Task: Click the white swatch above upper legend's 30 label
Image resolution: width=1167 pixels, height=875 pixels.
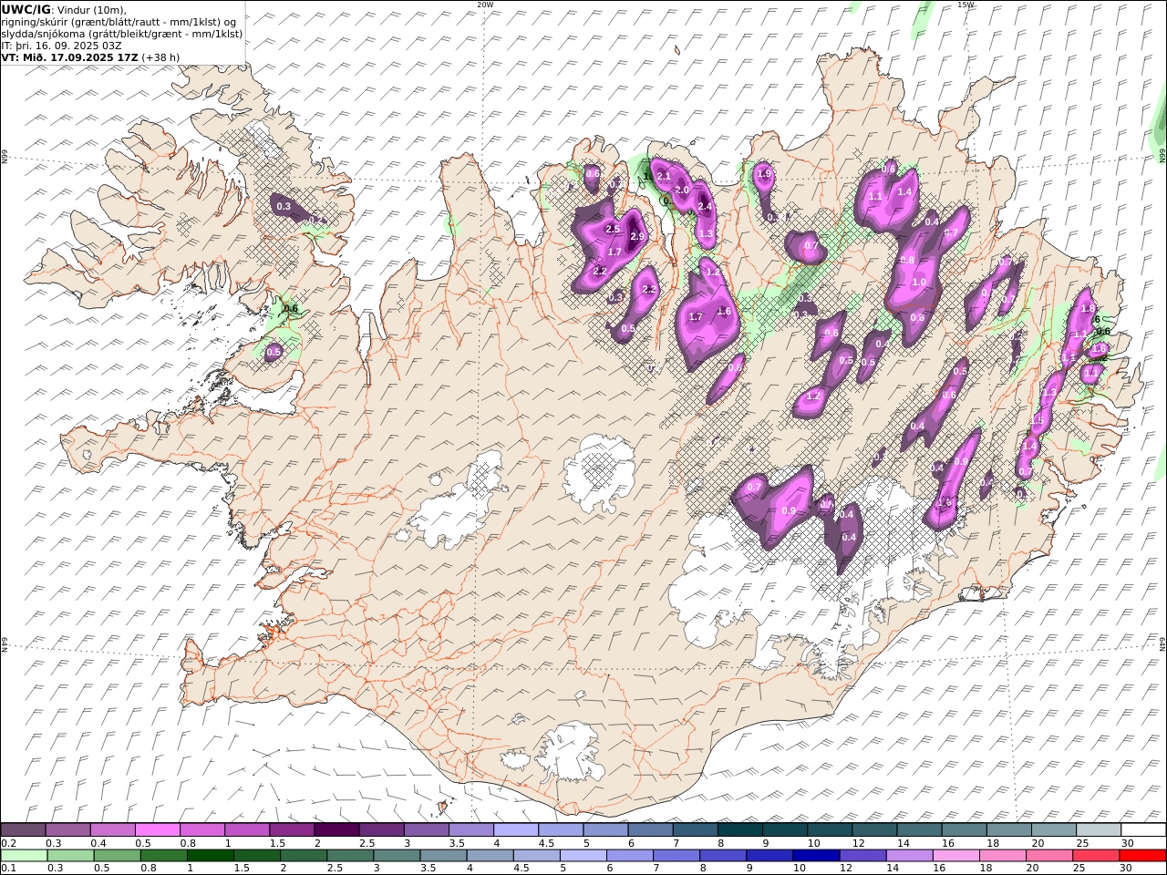Action: [x=1142, y=829]
